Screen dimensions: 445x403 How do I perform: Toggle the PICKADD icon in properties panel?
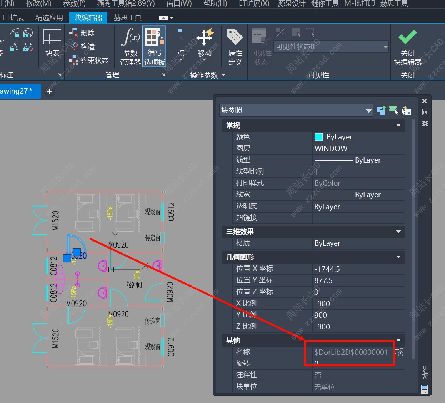tap(381, 111)
